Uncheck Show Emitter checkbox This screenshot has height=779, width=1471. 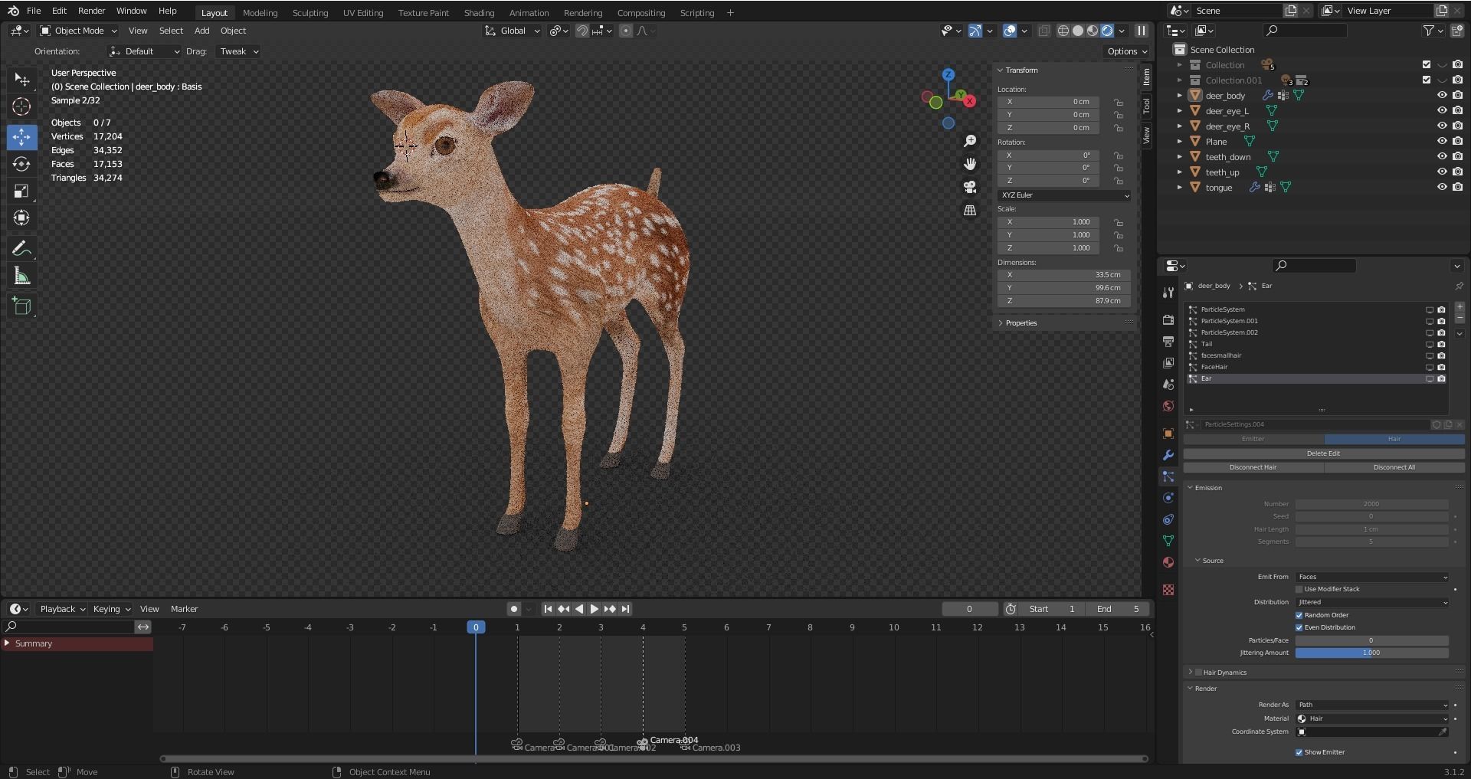tap(1299, 752)
